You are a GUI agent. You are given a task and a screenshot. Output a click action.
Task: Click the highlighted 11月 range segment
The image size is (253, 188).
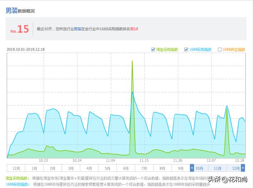[217, 168]
